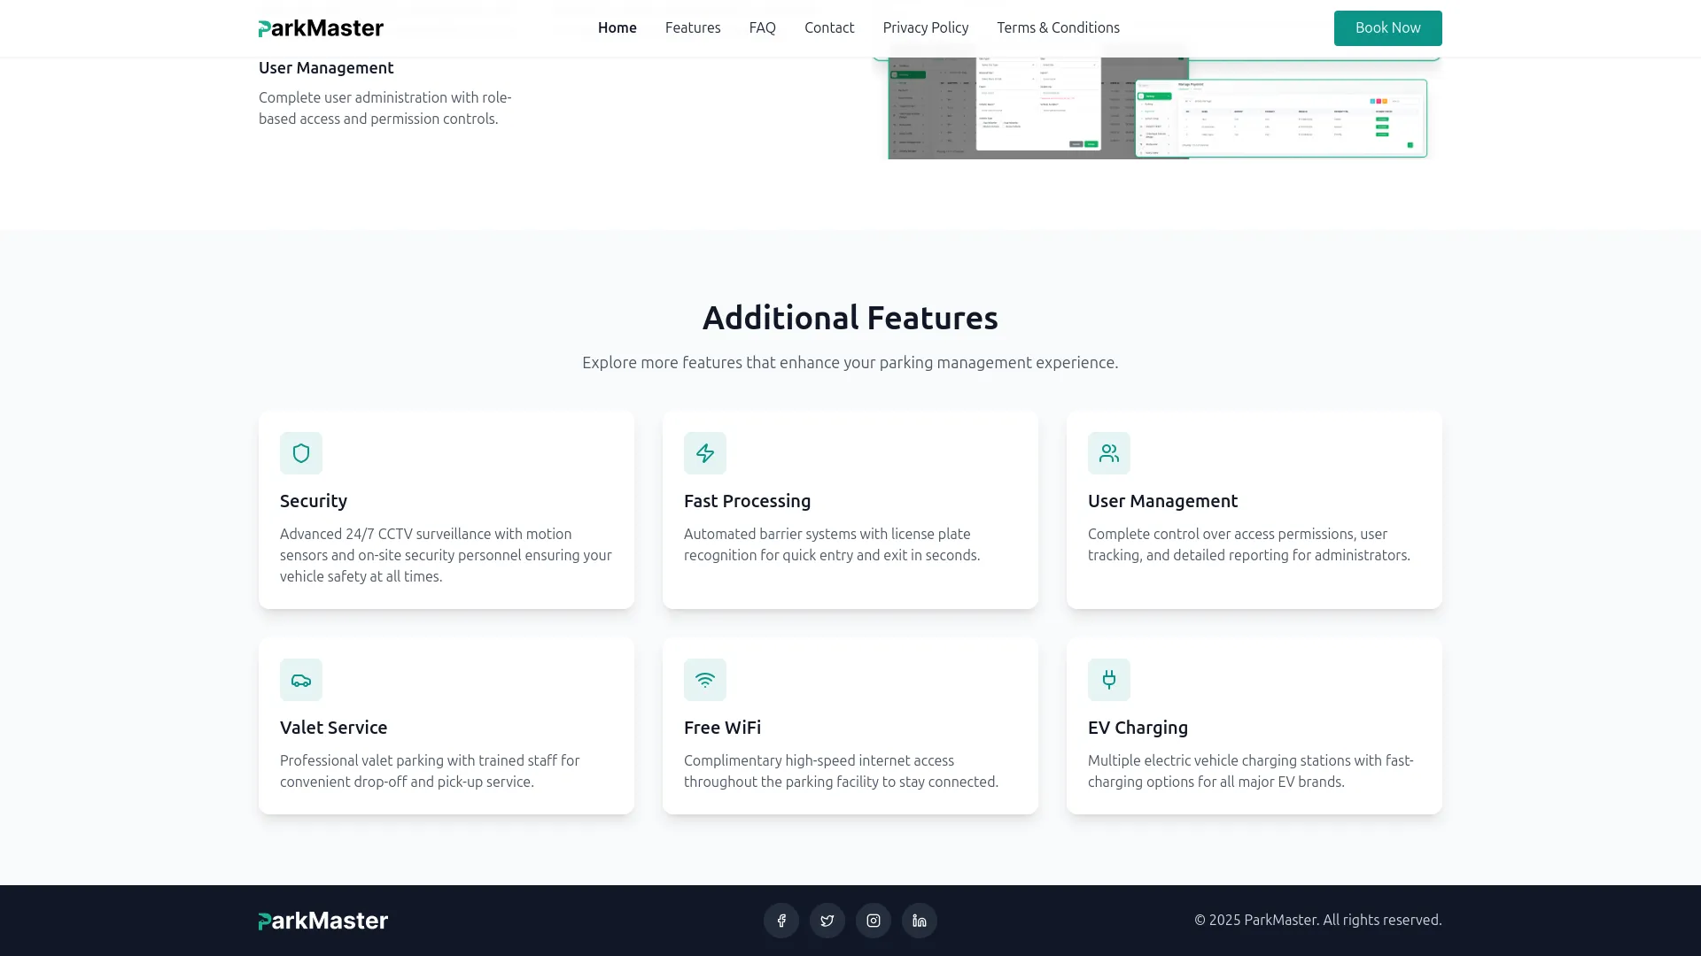The height and width of the screenshot is (956, 1701).
Task: Open the LinkedIn social link
Action: tap(920, 921)
